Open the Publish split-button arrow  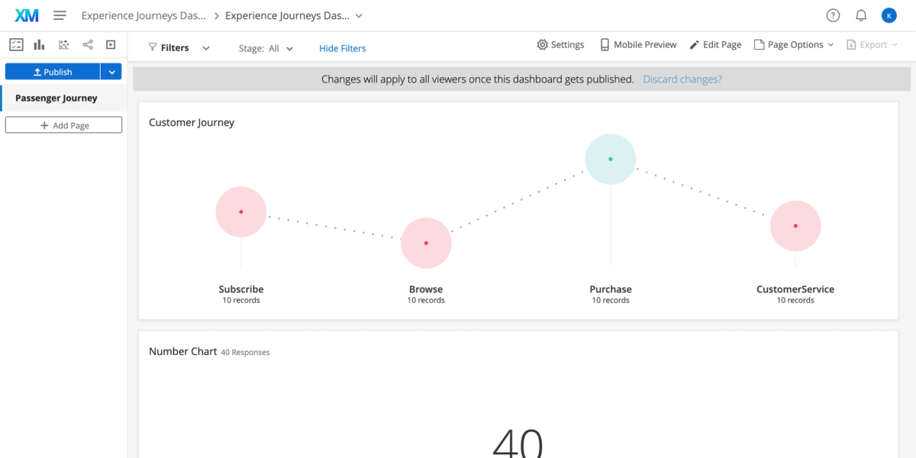tap(111, 71)
